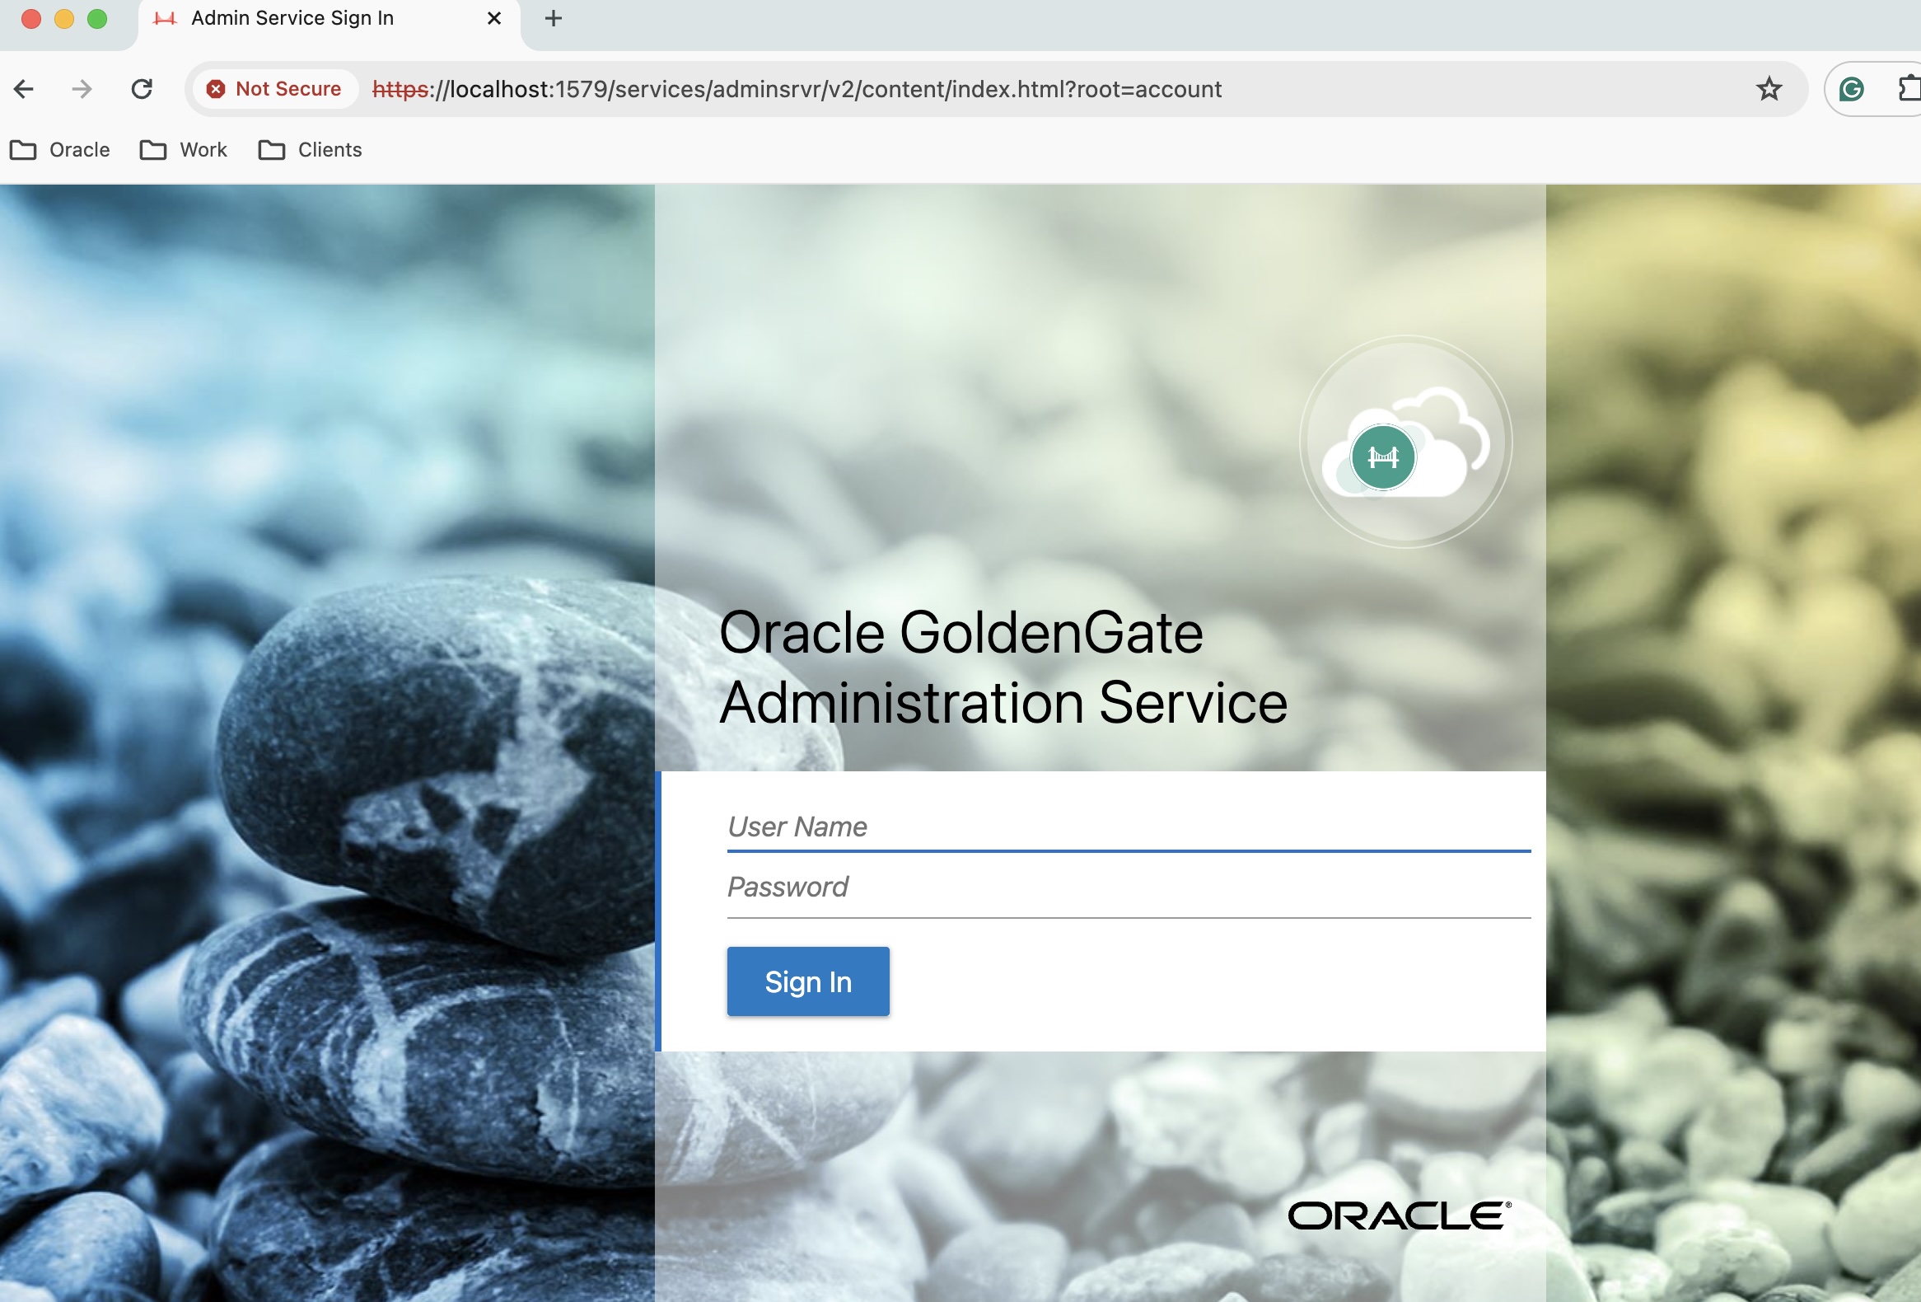Click the Grammarly extension icon
Viewport: 1921px width, 1302px height.
click(x=1853, y=88)
